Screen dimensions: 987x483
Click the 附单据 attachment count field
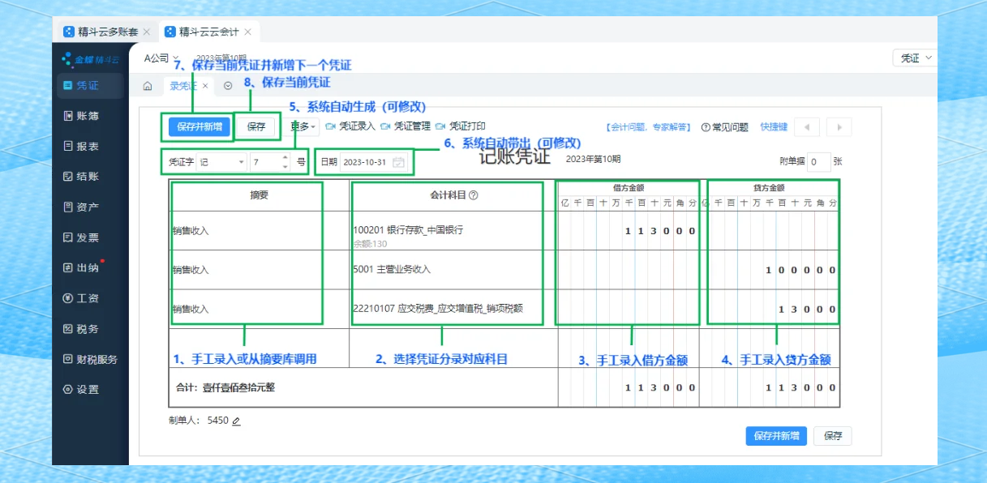(x=819, y=161)
